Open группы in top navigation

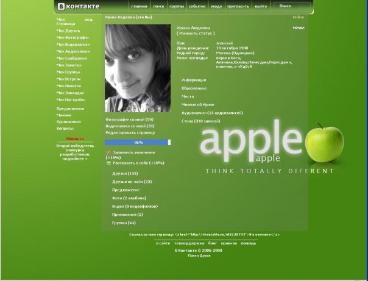tap(177, 6)
